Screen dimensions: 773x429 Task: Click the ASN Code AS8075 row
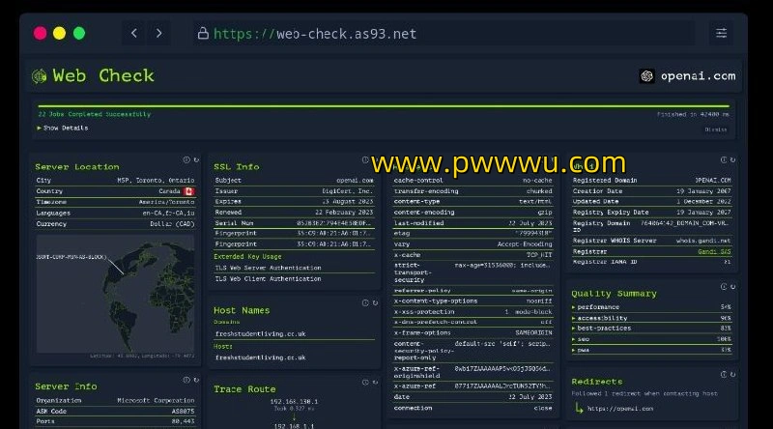(115, 411)
